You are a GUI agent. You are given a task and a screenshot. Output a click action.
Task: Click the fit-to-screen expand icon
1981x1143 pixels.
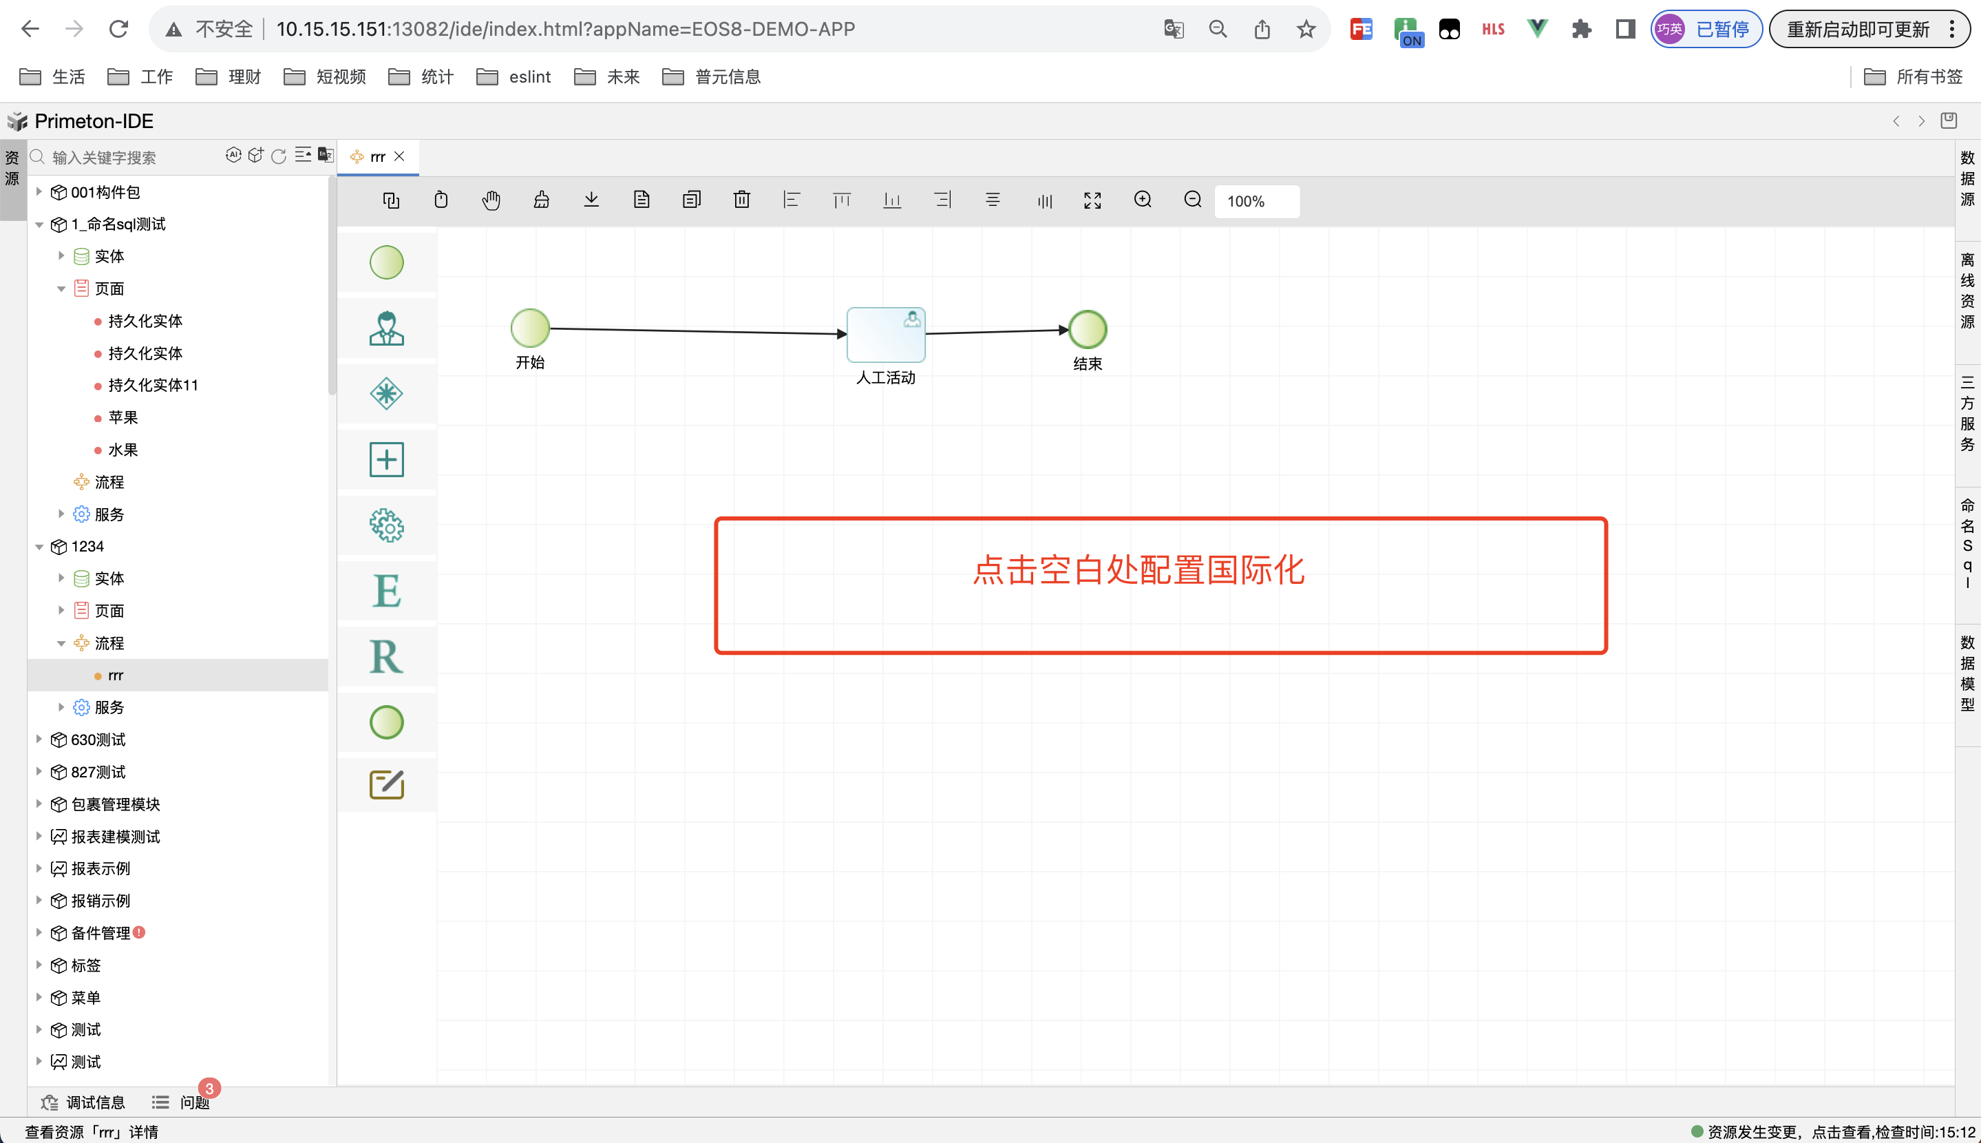(x=1092, y=200)
